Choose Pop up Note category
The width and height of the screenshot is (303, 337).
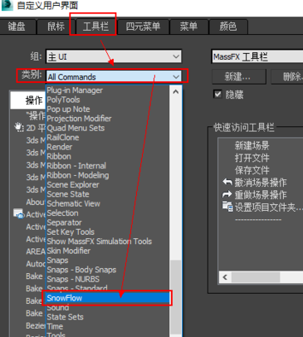click(x=68, y=109)
